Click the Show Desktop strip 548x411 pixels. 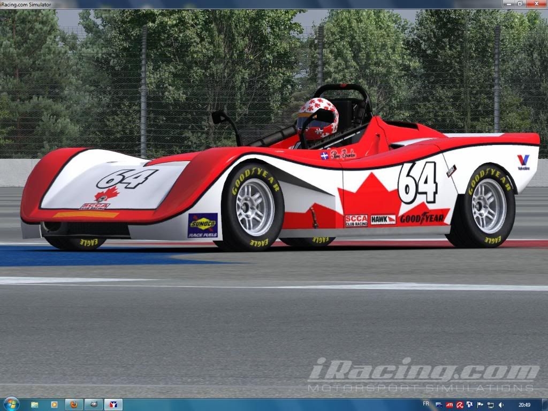click(545, 405)
